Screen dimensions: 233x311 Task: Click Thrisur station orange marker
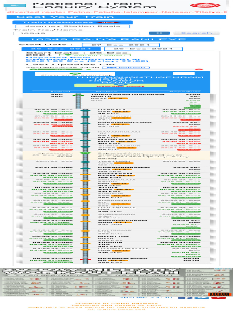click(85, 195)
